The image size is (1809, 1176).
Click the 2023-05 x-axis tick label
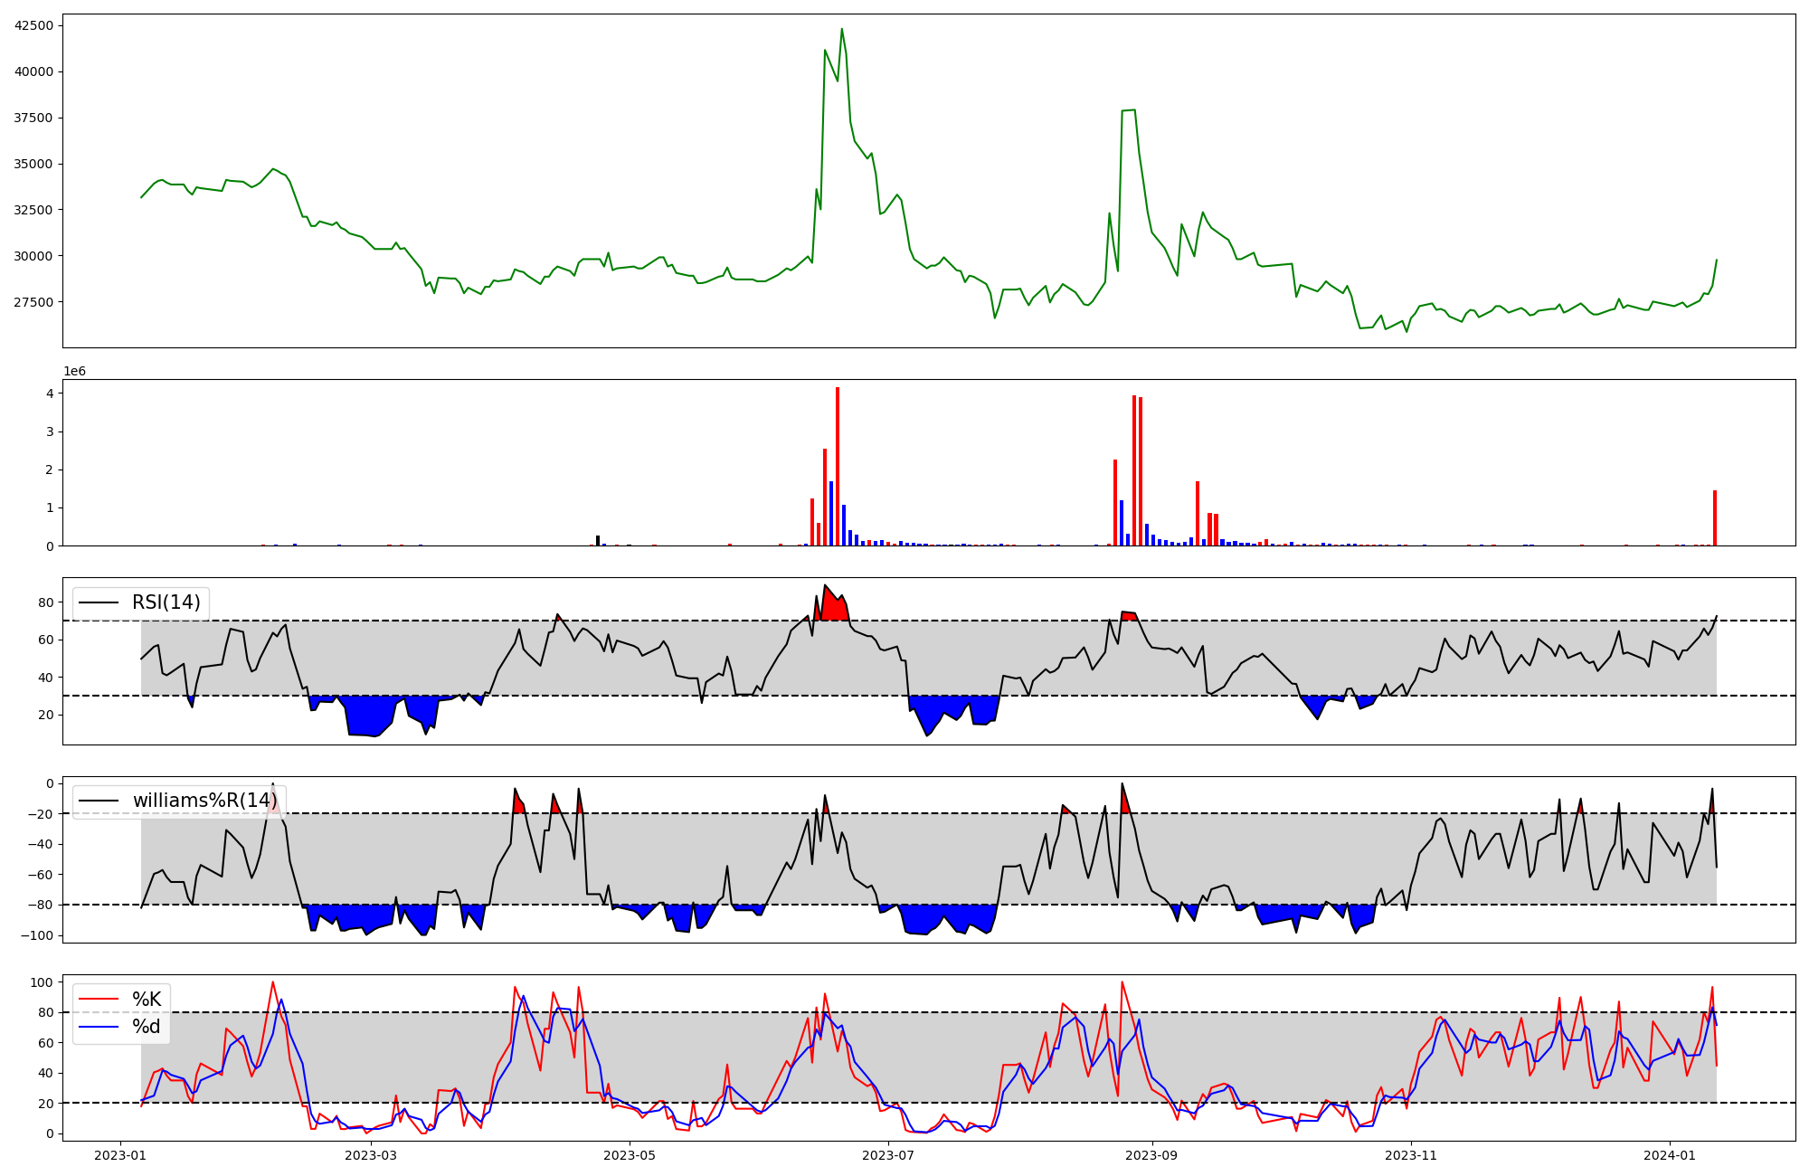[x=629, y=1155]
